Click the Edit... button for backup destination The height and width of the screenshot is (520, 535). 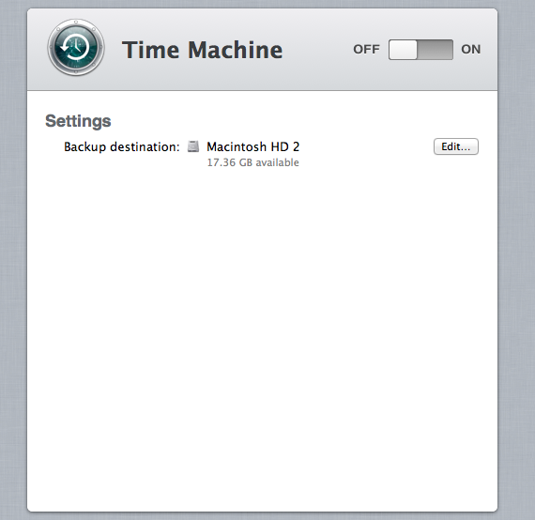(x=456, y=146)
